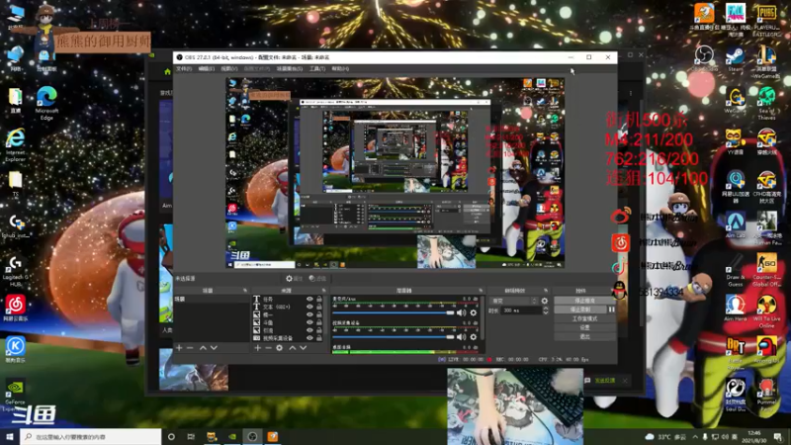Open source properties gear below Sources list
This screenshot has width=791, height=445.
tap(280, 348)
